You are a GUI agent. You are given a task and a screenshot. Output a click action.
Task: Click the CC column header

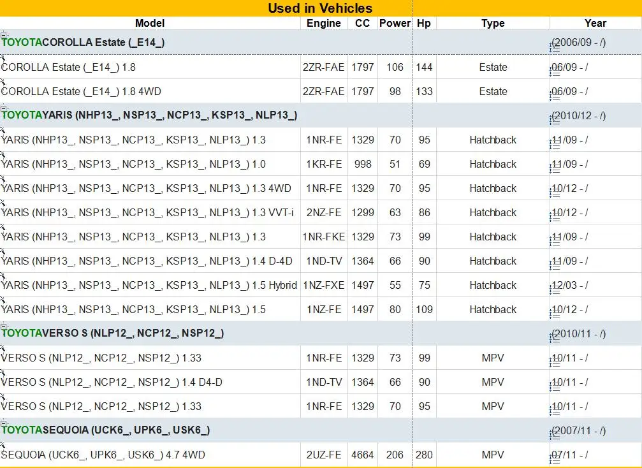[362, 24]
